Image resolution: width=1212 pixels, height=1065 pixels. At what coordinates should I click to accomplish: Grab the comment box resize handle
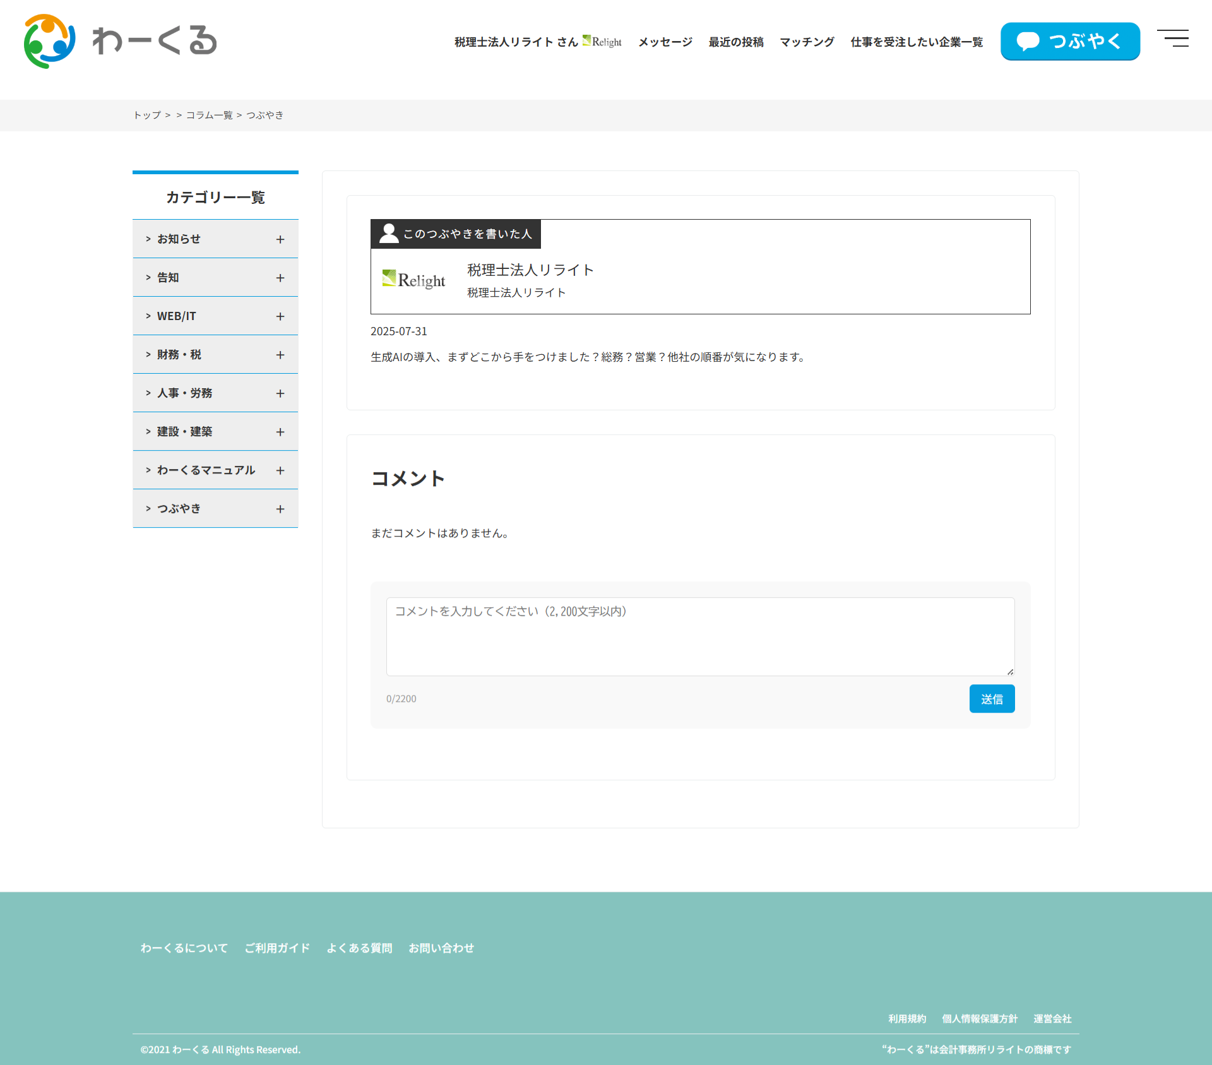(1010, 672)
